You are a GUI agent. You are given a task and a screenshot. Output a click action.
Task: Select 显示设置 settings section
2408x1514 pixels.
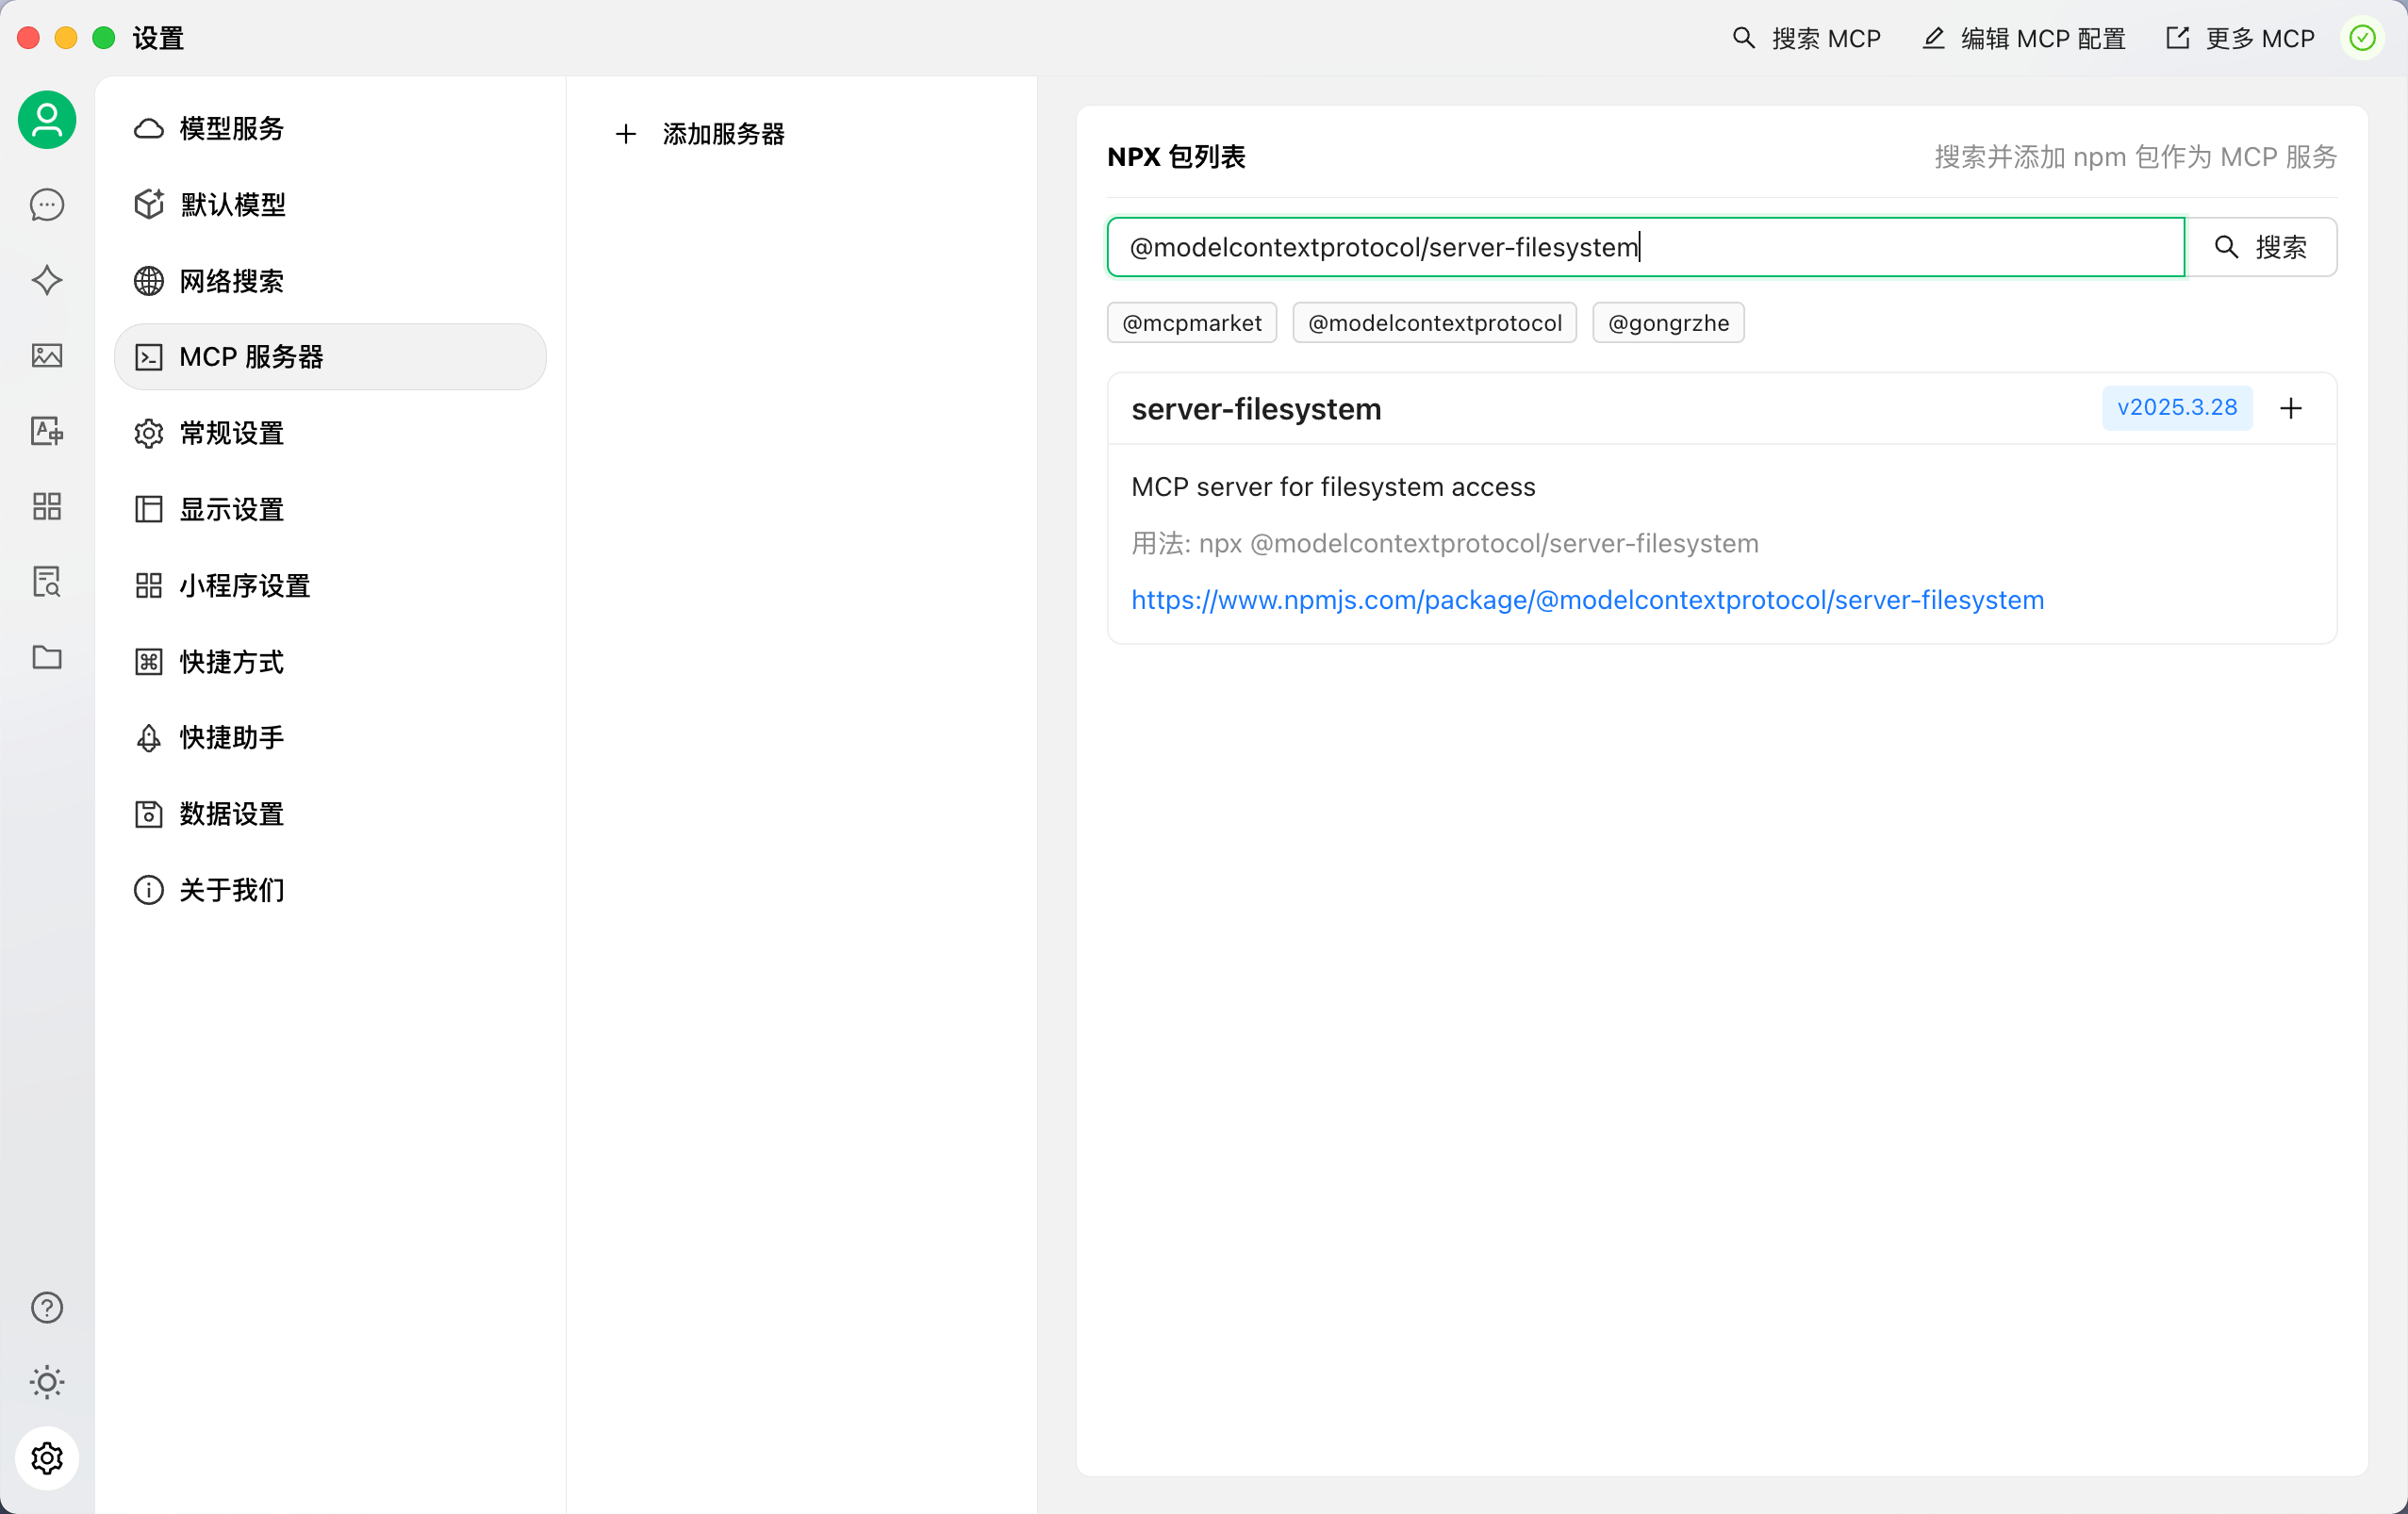pyautogui.click(x=330, y=509)
